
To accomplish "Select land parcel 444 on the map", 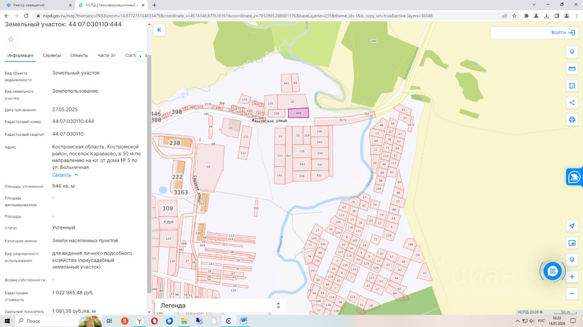I will [x=298, y=113].
